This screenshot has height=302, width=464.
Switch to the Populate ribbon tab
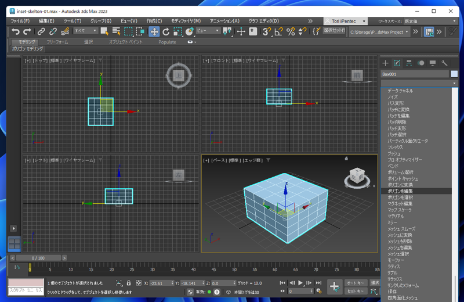click(167, 42)
